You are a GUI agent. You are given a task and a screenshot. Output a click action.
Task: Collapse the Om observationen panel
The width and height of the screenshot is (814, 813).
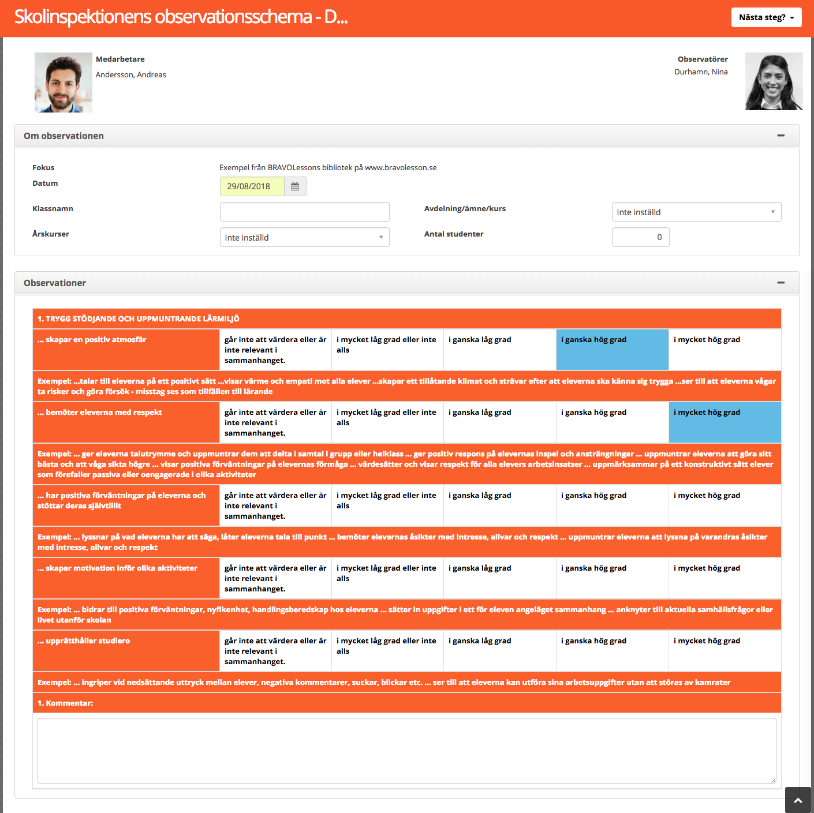pyautogui.click(x=781, y=136)
